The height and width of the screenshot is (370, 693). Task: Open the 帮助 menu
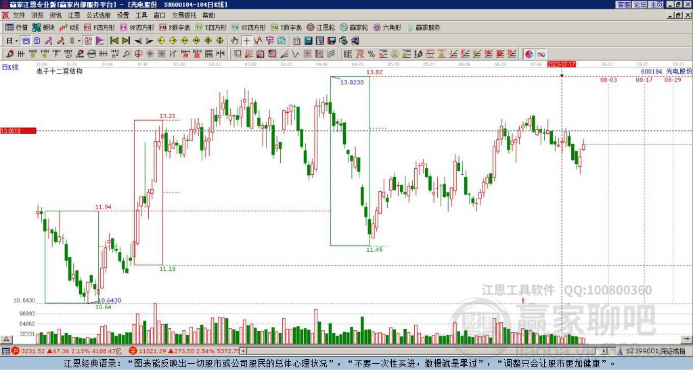(208, 16)
